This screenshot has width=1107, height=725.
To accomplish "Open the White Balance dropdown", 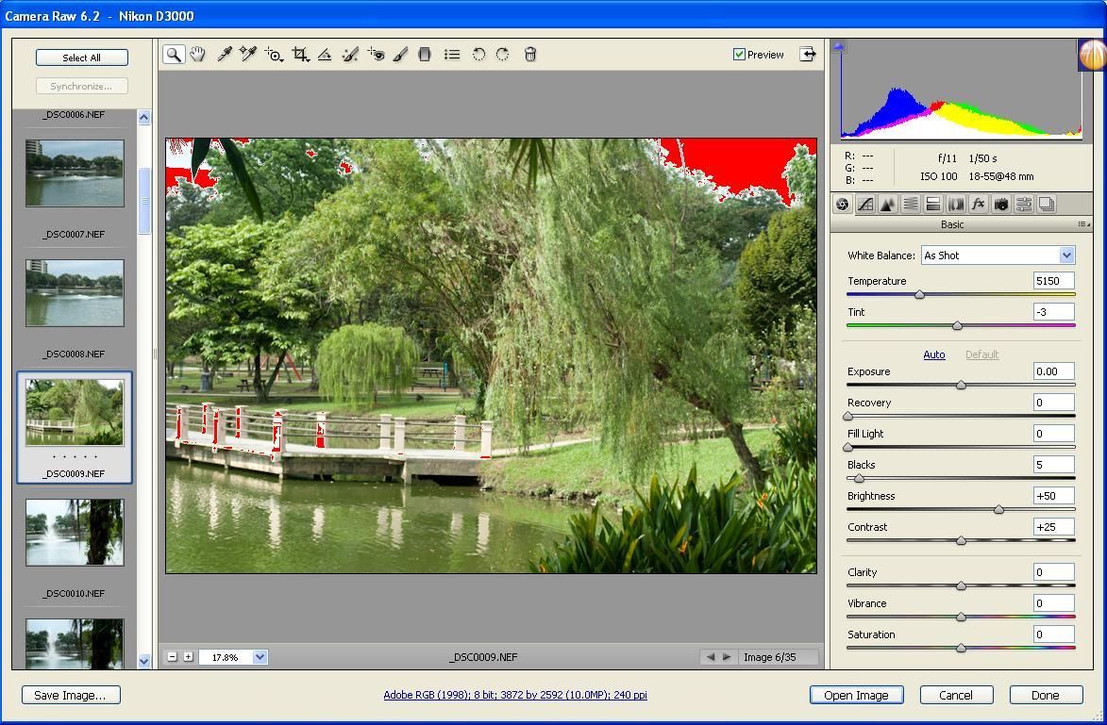I will click(x=1065, y=255).
